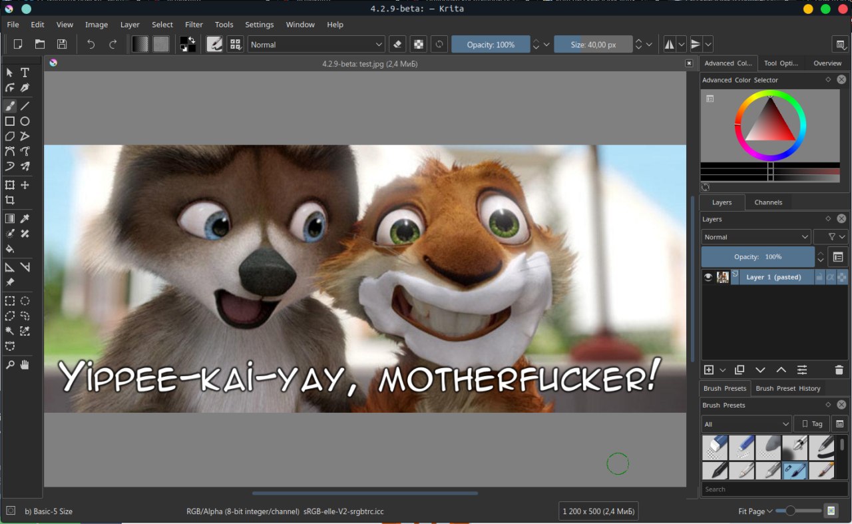Open the File menu
The width and height of the screenshot is (852, 524).
point(13,25)
